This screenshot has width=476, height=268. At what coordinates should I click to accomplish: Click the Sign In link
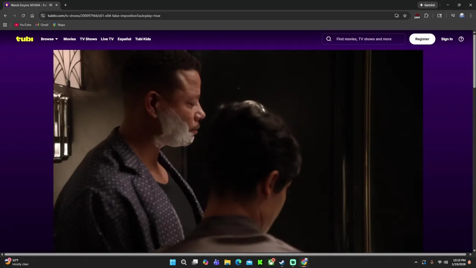(x=447, y=39)
